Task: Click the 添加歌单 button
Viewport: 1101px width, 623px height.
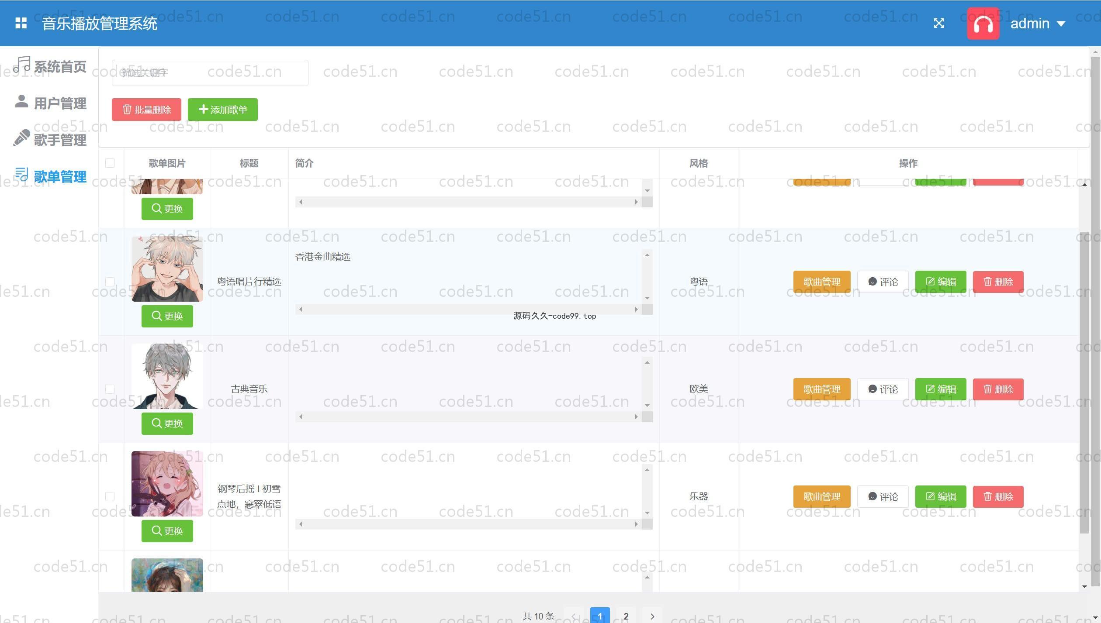Action: click(223, 110)
